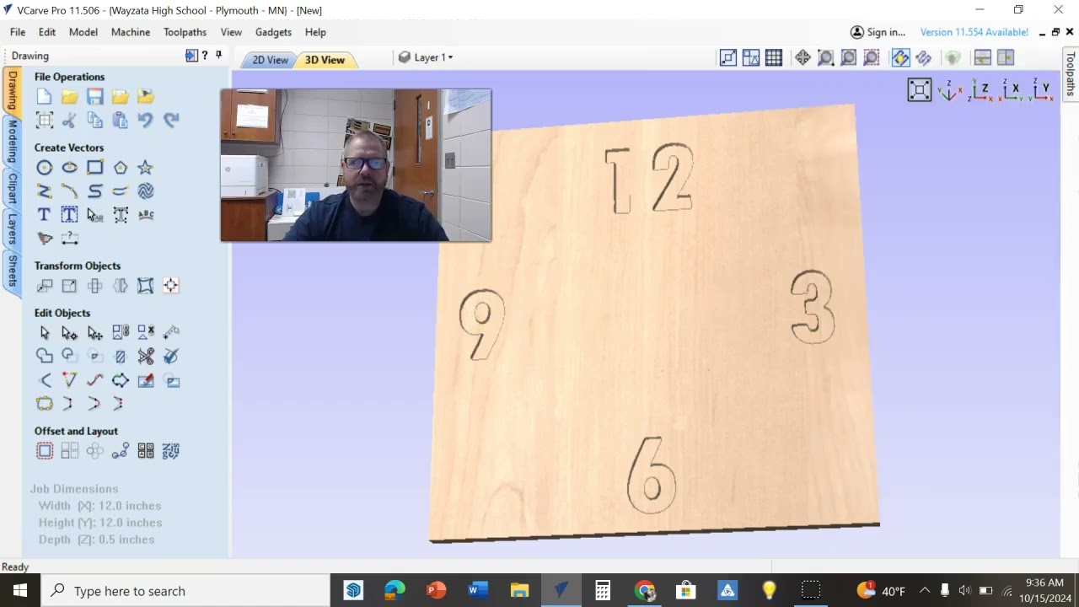Screen dimensions: 1079x607
Task: Select the draw polyline tool
Action: pos(45,191)
